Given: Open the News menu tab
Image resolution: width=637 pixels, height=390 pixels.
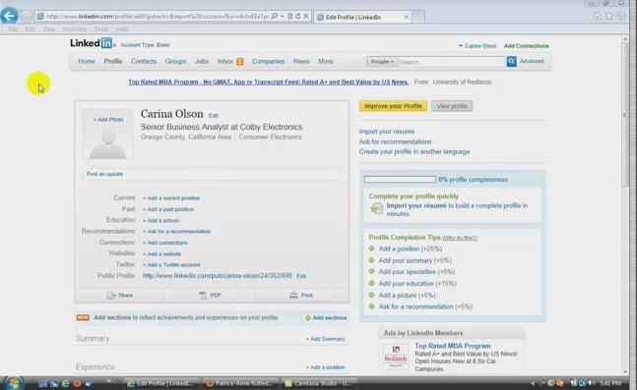Looking at the screenshot, I should (x=301, y=61).
